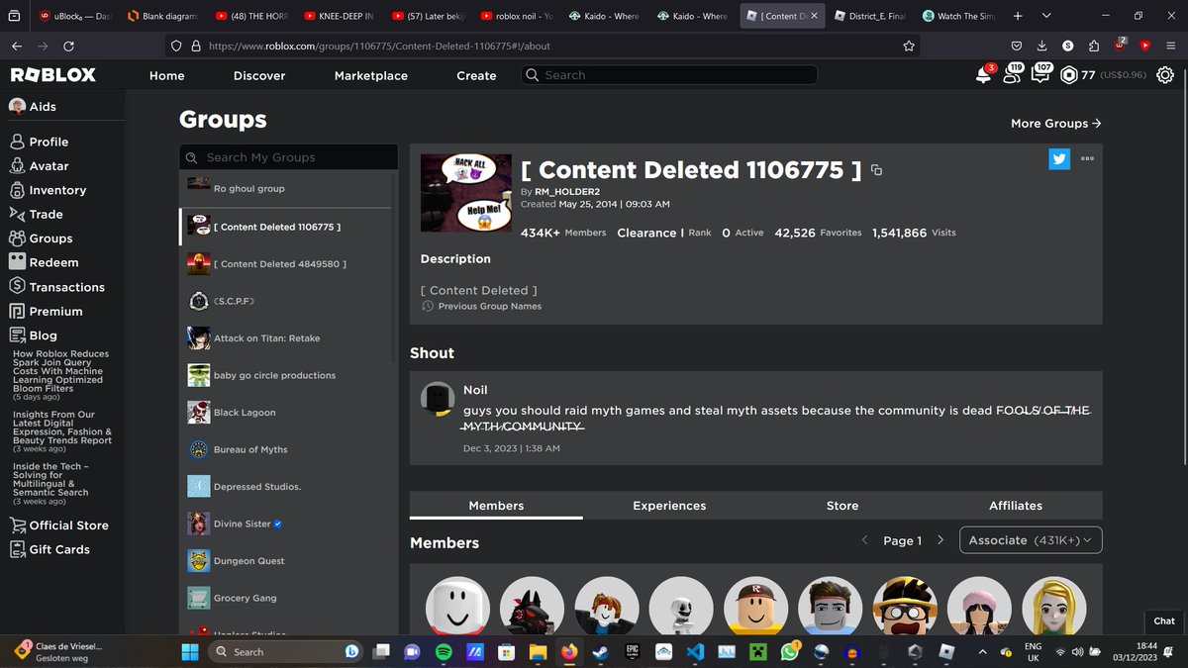Viewport: 1188px width, 668px height.
Task: Open Discover in the top navigation
Action: pos(259,75)
